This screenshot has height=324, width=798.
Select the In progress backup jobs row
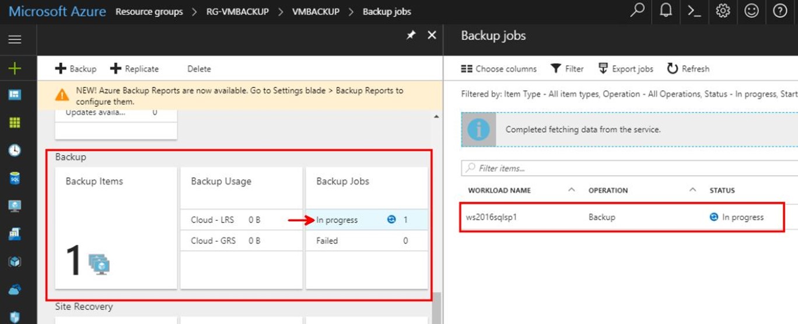(366, 220)
